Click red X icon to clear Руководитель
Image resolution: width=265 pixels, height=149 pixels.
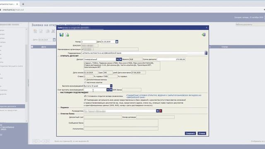pyautogui.click(x=161, y=111)
